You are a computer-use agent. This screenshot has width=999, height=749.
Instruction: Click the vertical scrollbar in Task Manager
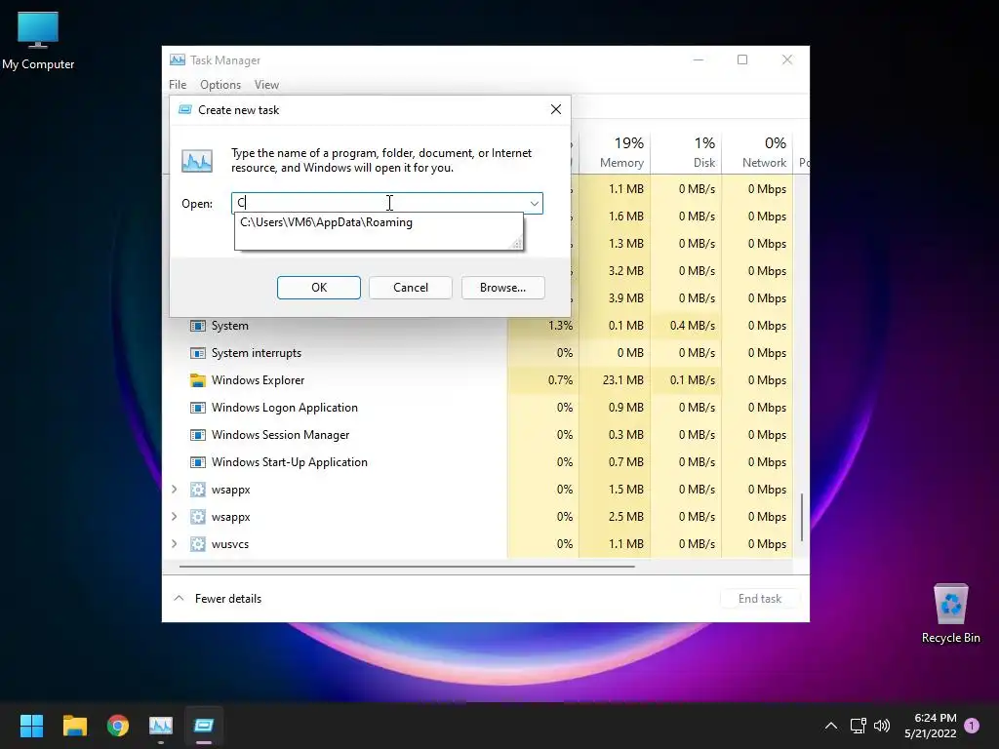tap(802, 517)
